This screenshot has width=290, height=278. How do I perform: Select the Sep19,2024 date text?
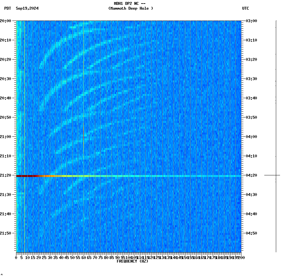click(x=27, y=9)
